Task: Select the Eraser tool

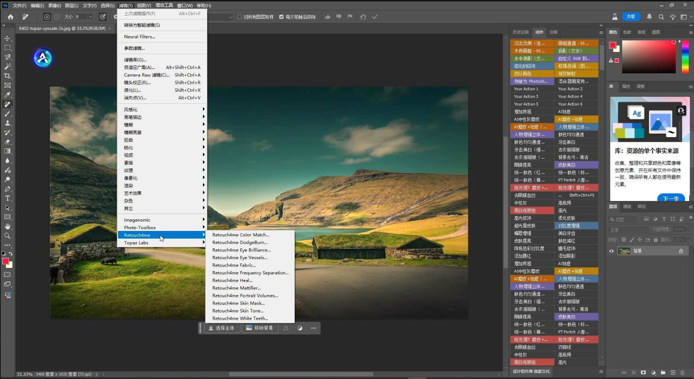Action: (7, 142)
